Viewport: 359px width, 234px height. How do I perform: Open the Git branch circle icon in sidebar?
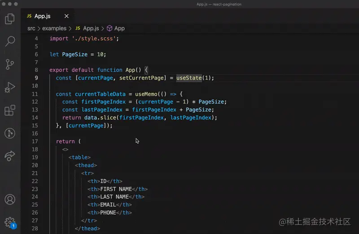(10, 133)
